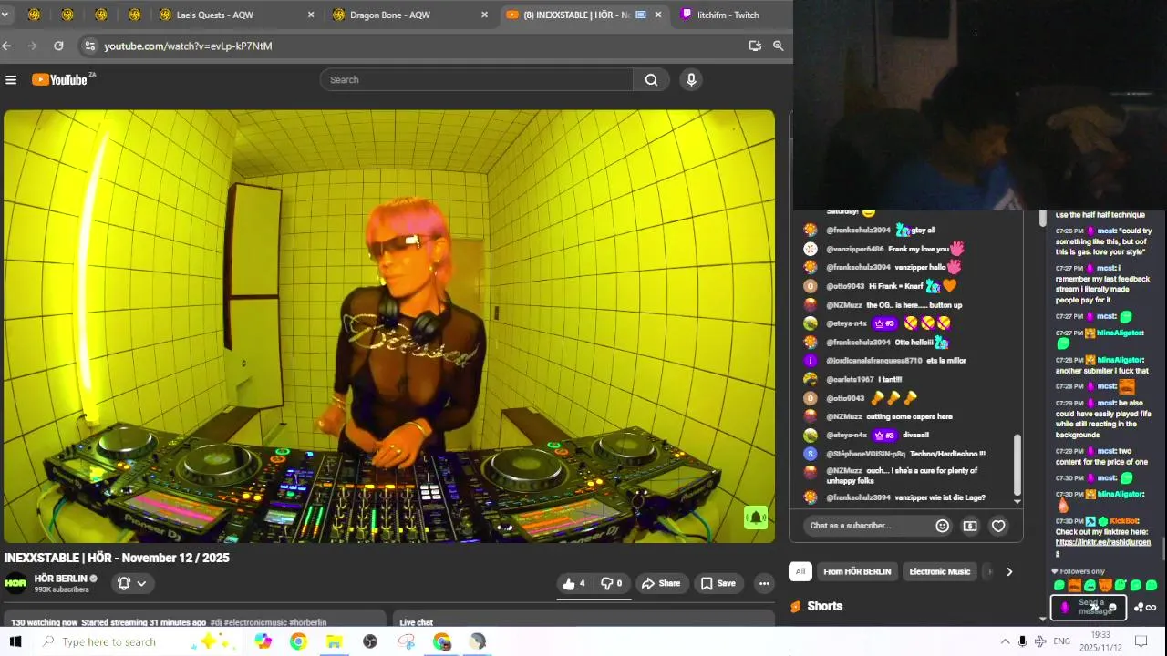Open the emoji picker in live chat

click(x=943, y=526)
